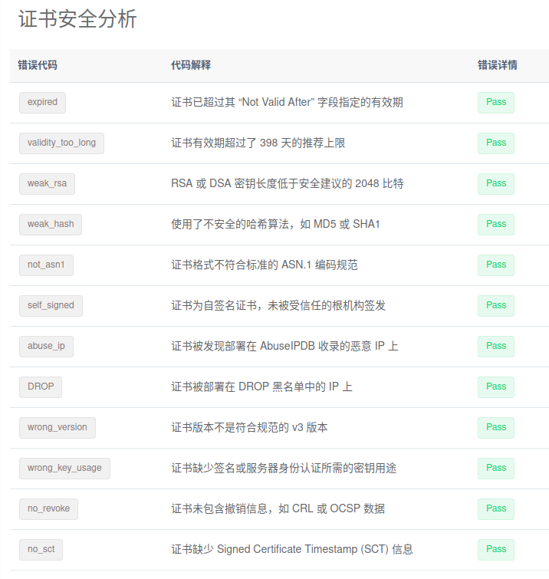The width and height of the screenshot is (549, 579).
Task: Select the self_signed code tag
Action: (x=51, y=305)
